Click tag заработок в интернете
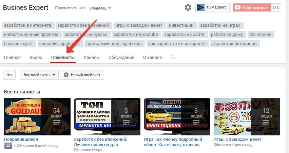This screenshot has width=289, height=153. click(x=28, y=25)
